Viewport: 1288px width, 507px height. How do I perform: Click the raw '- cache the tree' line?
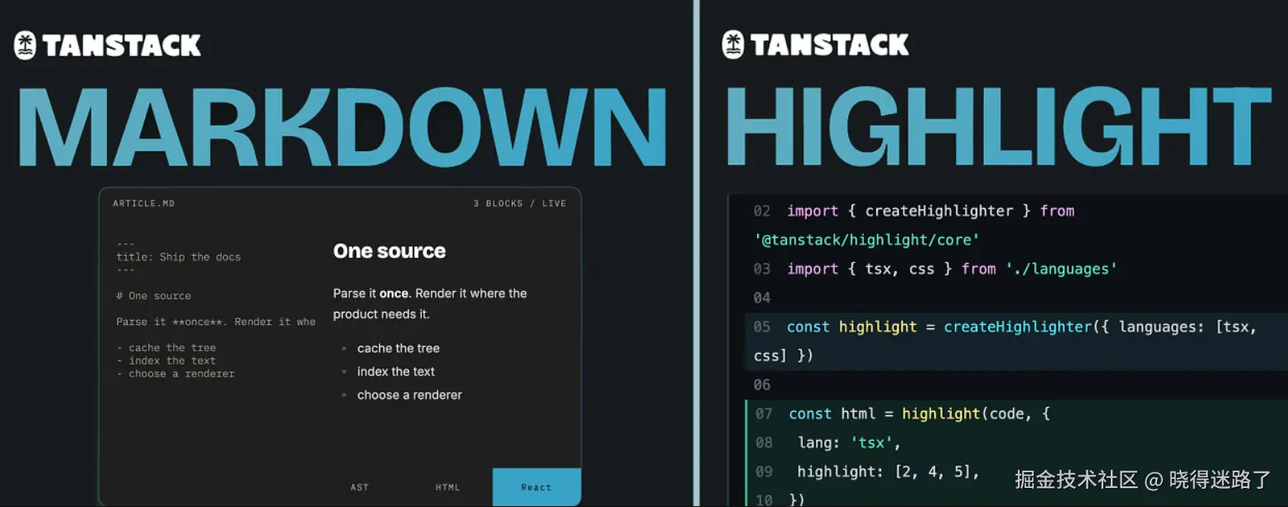pos(166,348)
